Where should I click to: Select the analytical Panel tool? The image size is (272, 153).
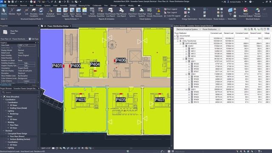19,12
